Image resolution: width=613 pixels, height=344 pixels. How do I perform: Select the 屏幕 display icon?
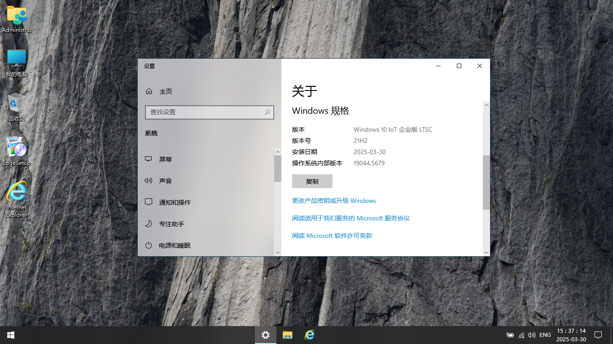[149, 159]
